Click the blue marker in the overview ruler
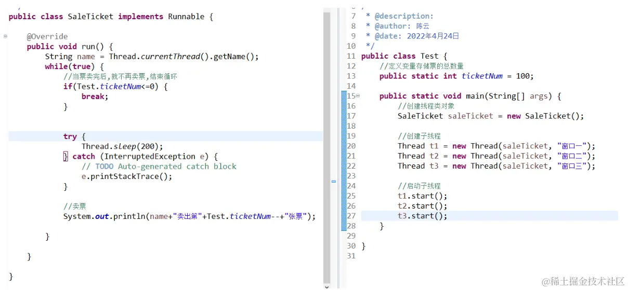The height and width of the screenshot is (290, 628). pos(334,182)
